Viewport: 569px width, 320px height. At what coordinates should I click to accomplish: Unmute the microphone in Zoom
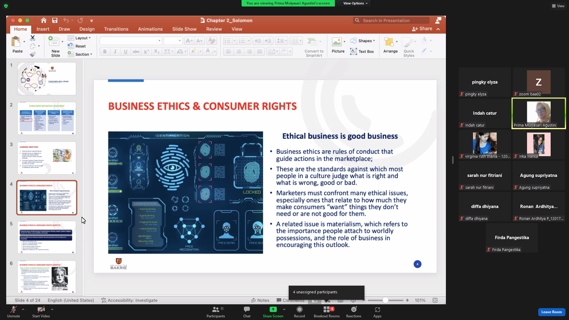tap(13, 312)
